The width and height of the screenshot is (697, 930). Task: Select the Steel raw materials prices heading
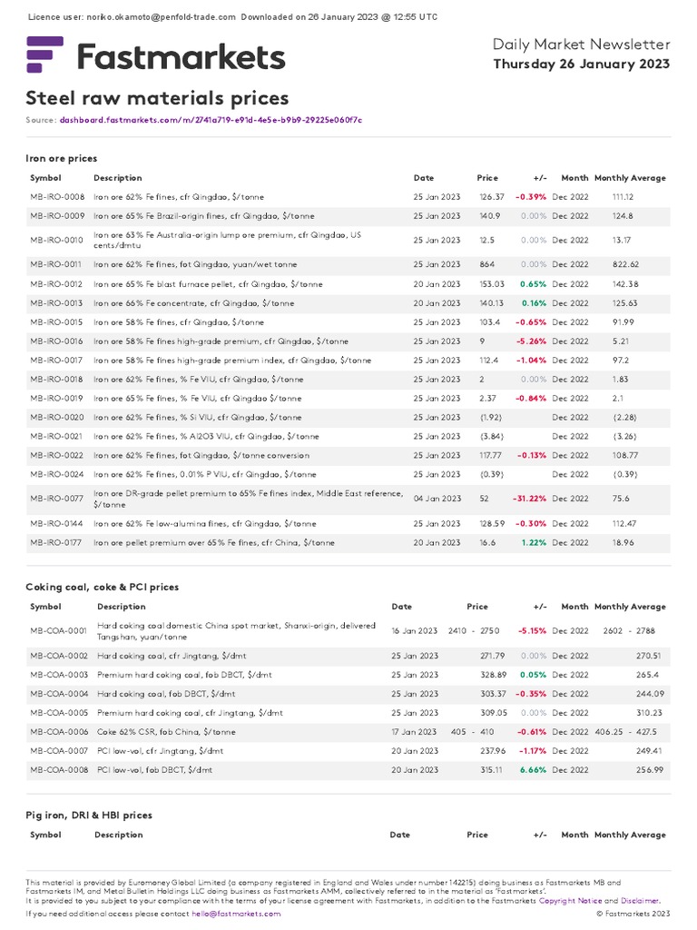(157, 98)
